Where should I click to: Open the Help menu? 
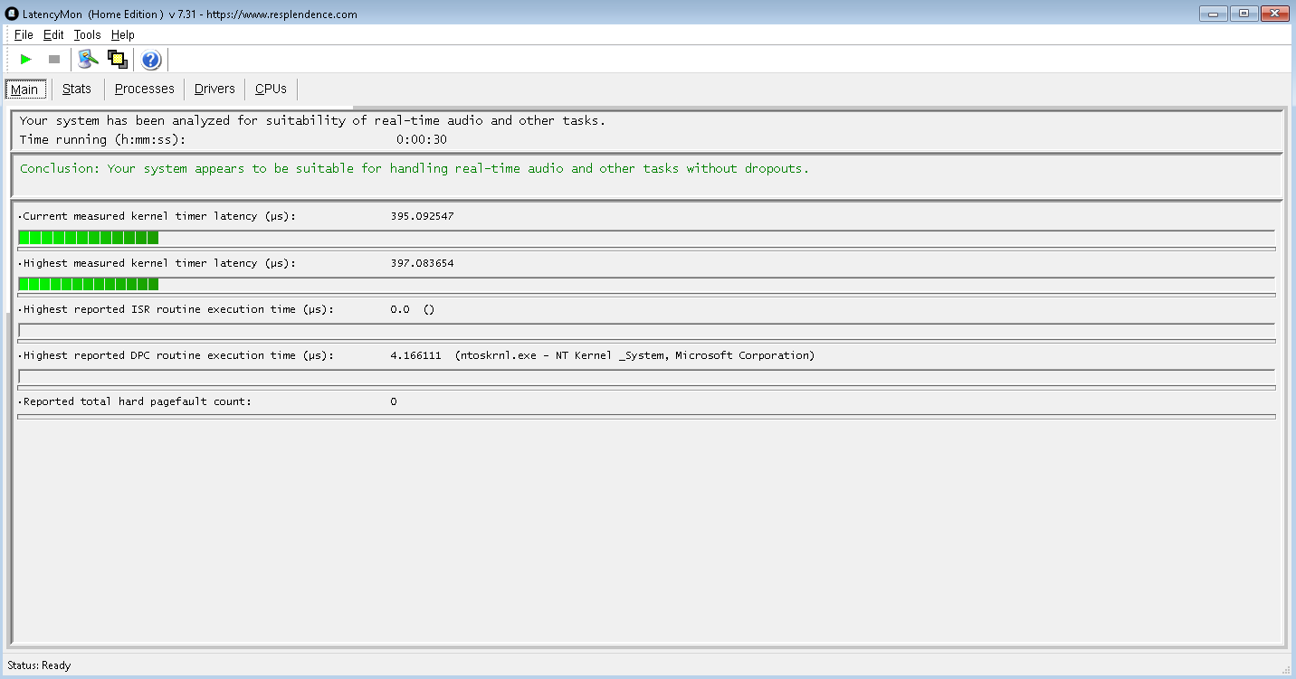pos(122,34)
